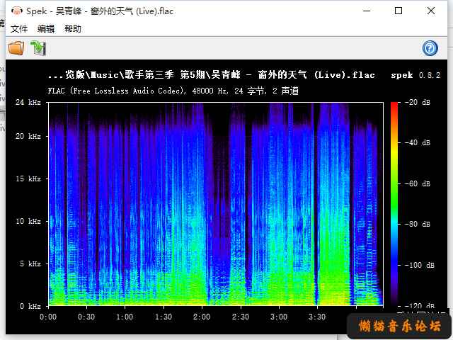Click the 10 kHz frequency axis label
The width and height of the screenshot is (453, 340).
click(28, 221)
